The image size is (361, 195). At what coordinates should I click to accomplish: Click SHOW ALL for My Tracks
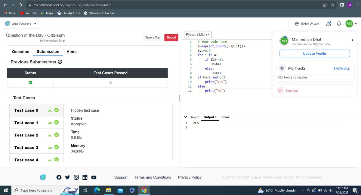click(341, 69)
